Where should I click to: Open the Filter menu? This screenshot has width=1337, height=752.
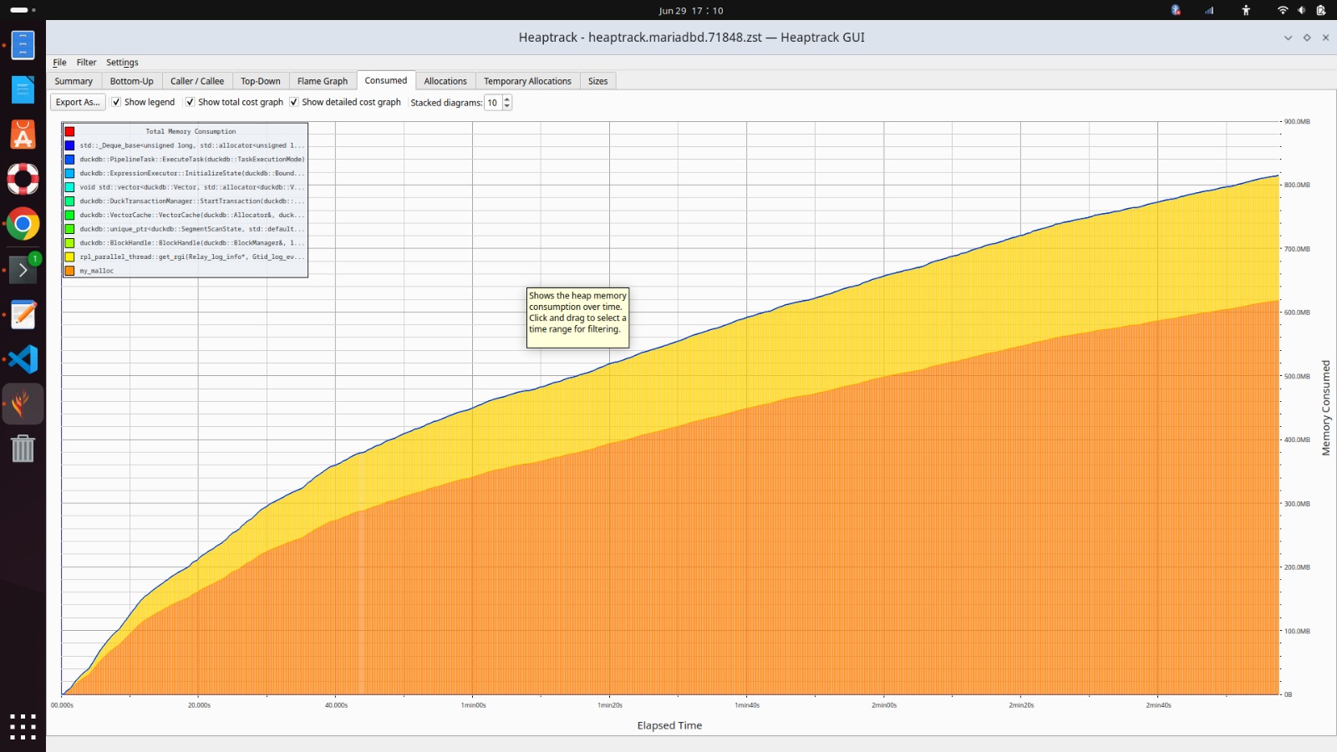(87, 63)
